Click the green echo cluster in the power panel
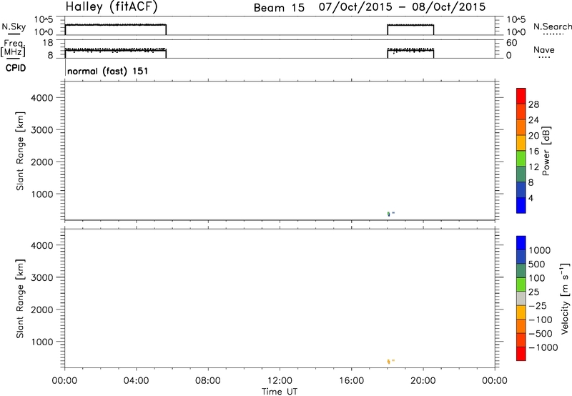Viewport: 572px width, 396px height. (388, 214)
